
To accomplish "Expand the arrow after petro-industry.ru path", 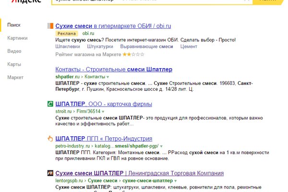I will [x=161, y=146].
